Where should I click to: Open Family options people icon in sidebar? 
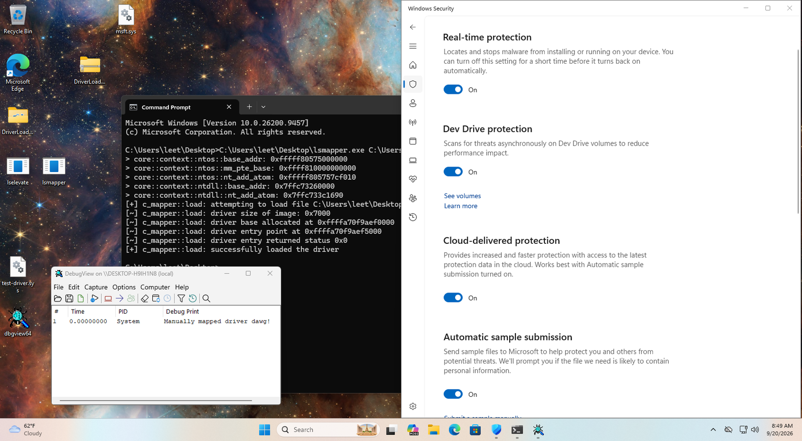(413, 198)
